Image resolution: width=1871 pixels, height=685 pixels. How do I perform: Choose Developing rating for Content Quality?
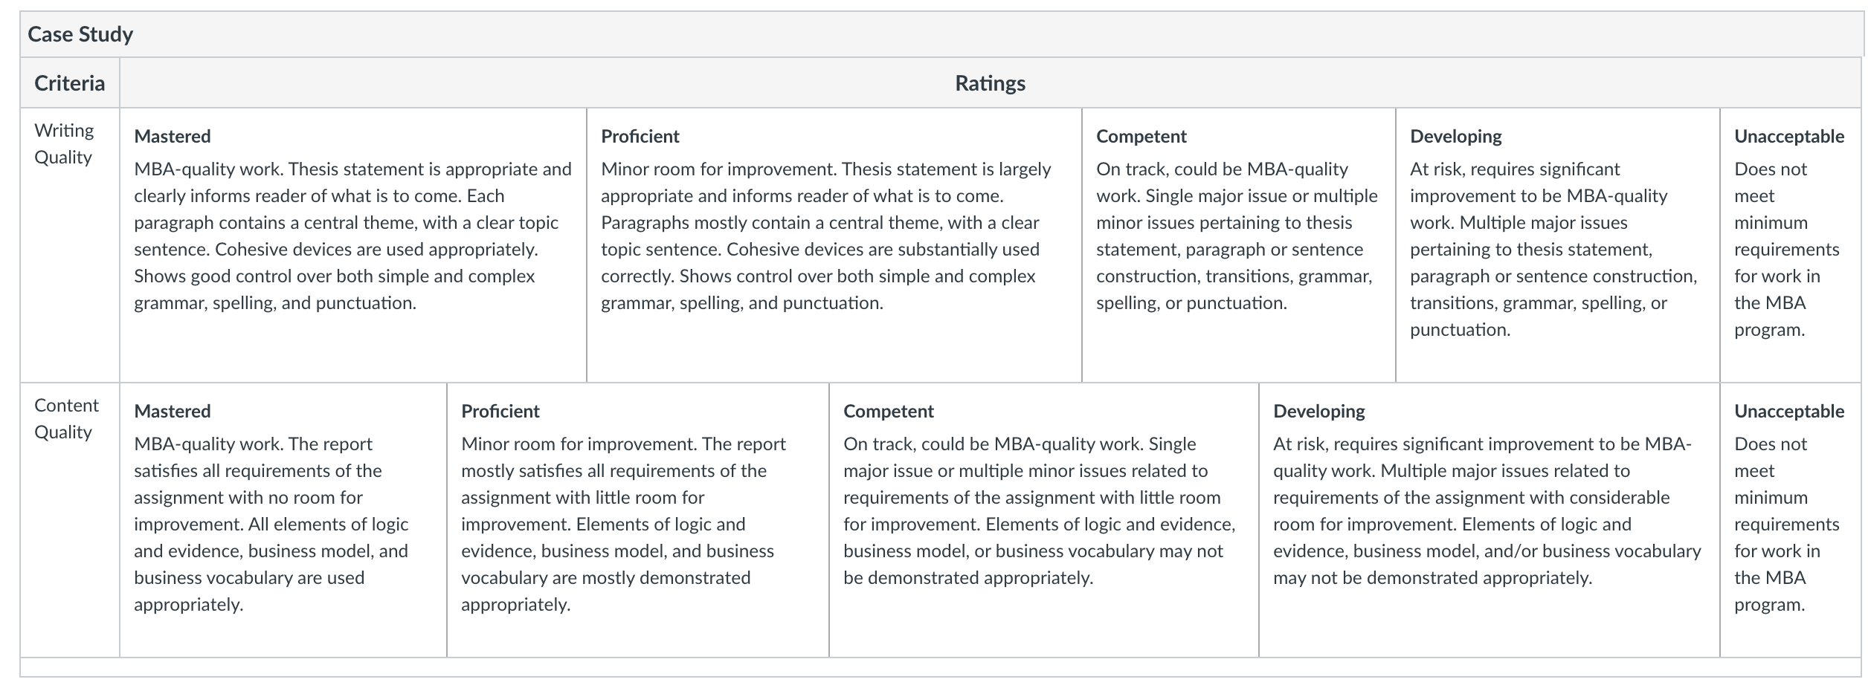[x=1490, y=520]
